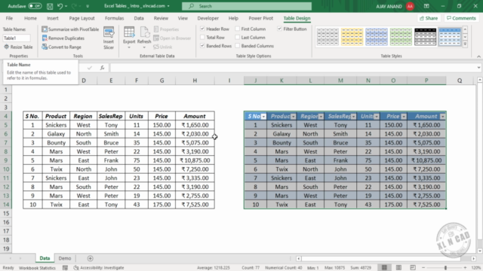Expand the formula bar chevron

(x=478, y=68)
